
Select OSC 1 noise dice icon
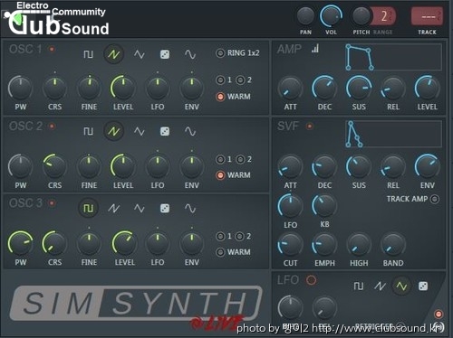(x=165, y=54)
